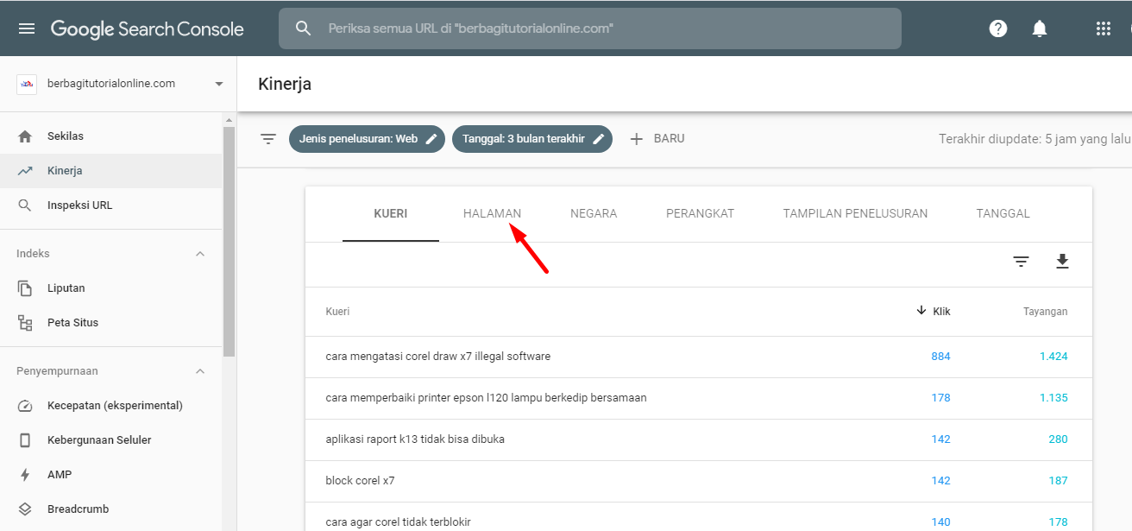Click the 280 impressions value
1132x531 pixels.
[x=1059, y=439]
